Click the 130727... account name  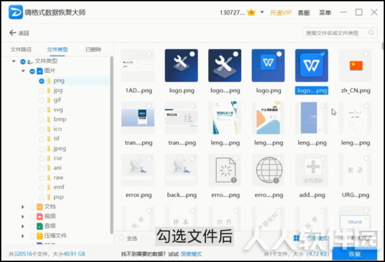[x=232, y=13]
